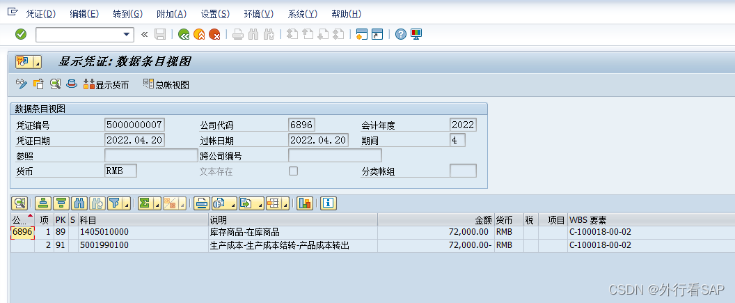
Task: Click the red Cancel icon in toolbar
Action: pos(214,34)
